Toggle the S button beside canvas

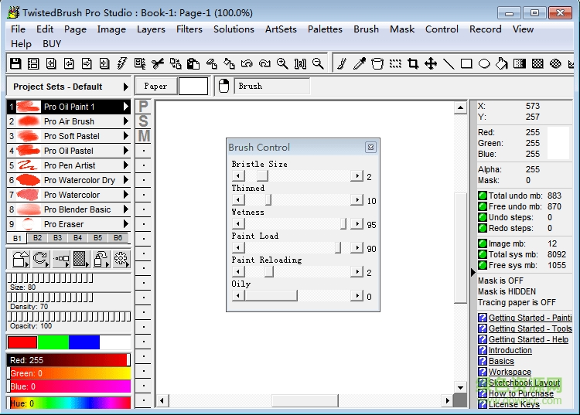pyautogui.click(x=143, y=121)
